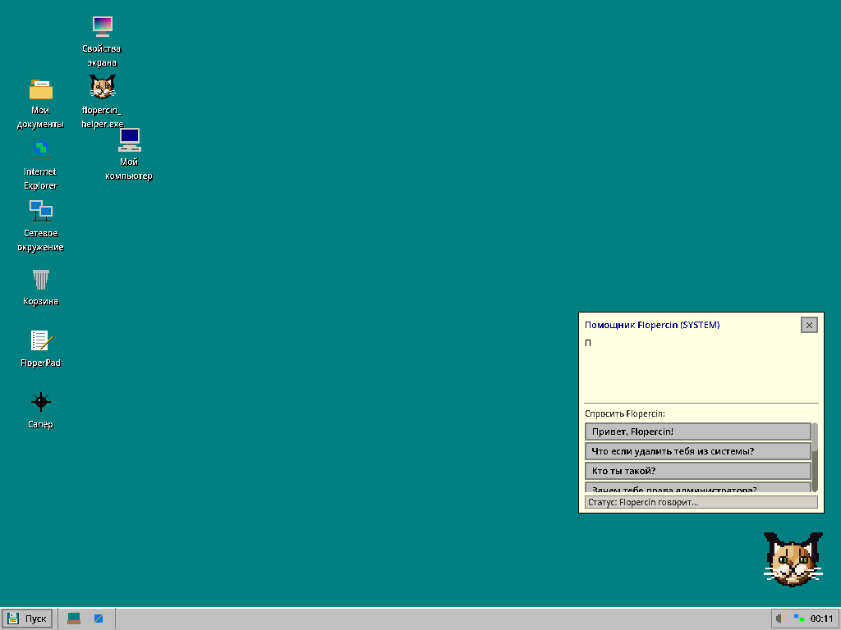The width and height of the screenshot is (841, 630).
Task: Click the blue quick launch icon in taskbar
Action: click(x=99, y=619)
